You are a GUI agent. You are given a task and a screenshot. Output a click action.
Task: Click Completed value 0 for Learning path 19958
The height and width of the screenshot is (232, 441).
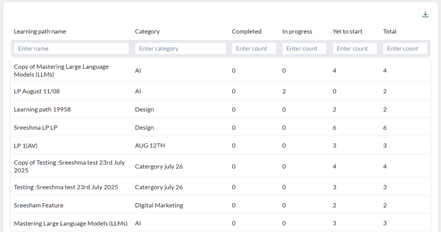[x=234, y=110]
